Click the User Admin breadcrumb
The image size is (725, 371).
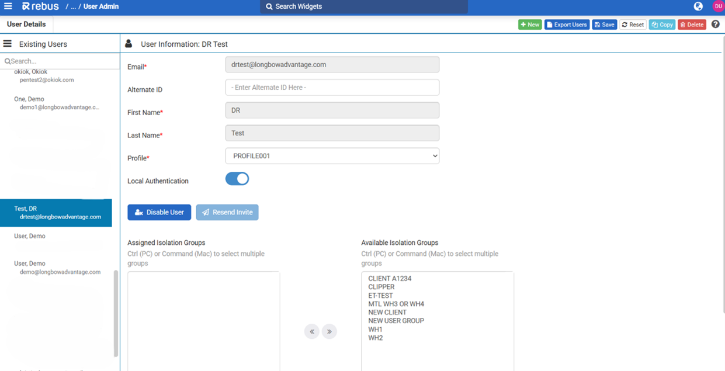pyautogui.click(x=101, y=6)
